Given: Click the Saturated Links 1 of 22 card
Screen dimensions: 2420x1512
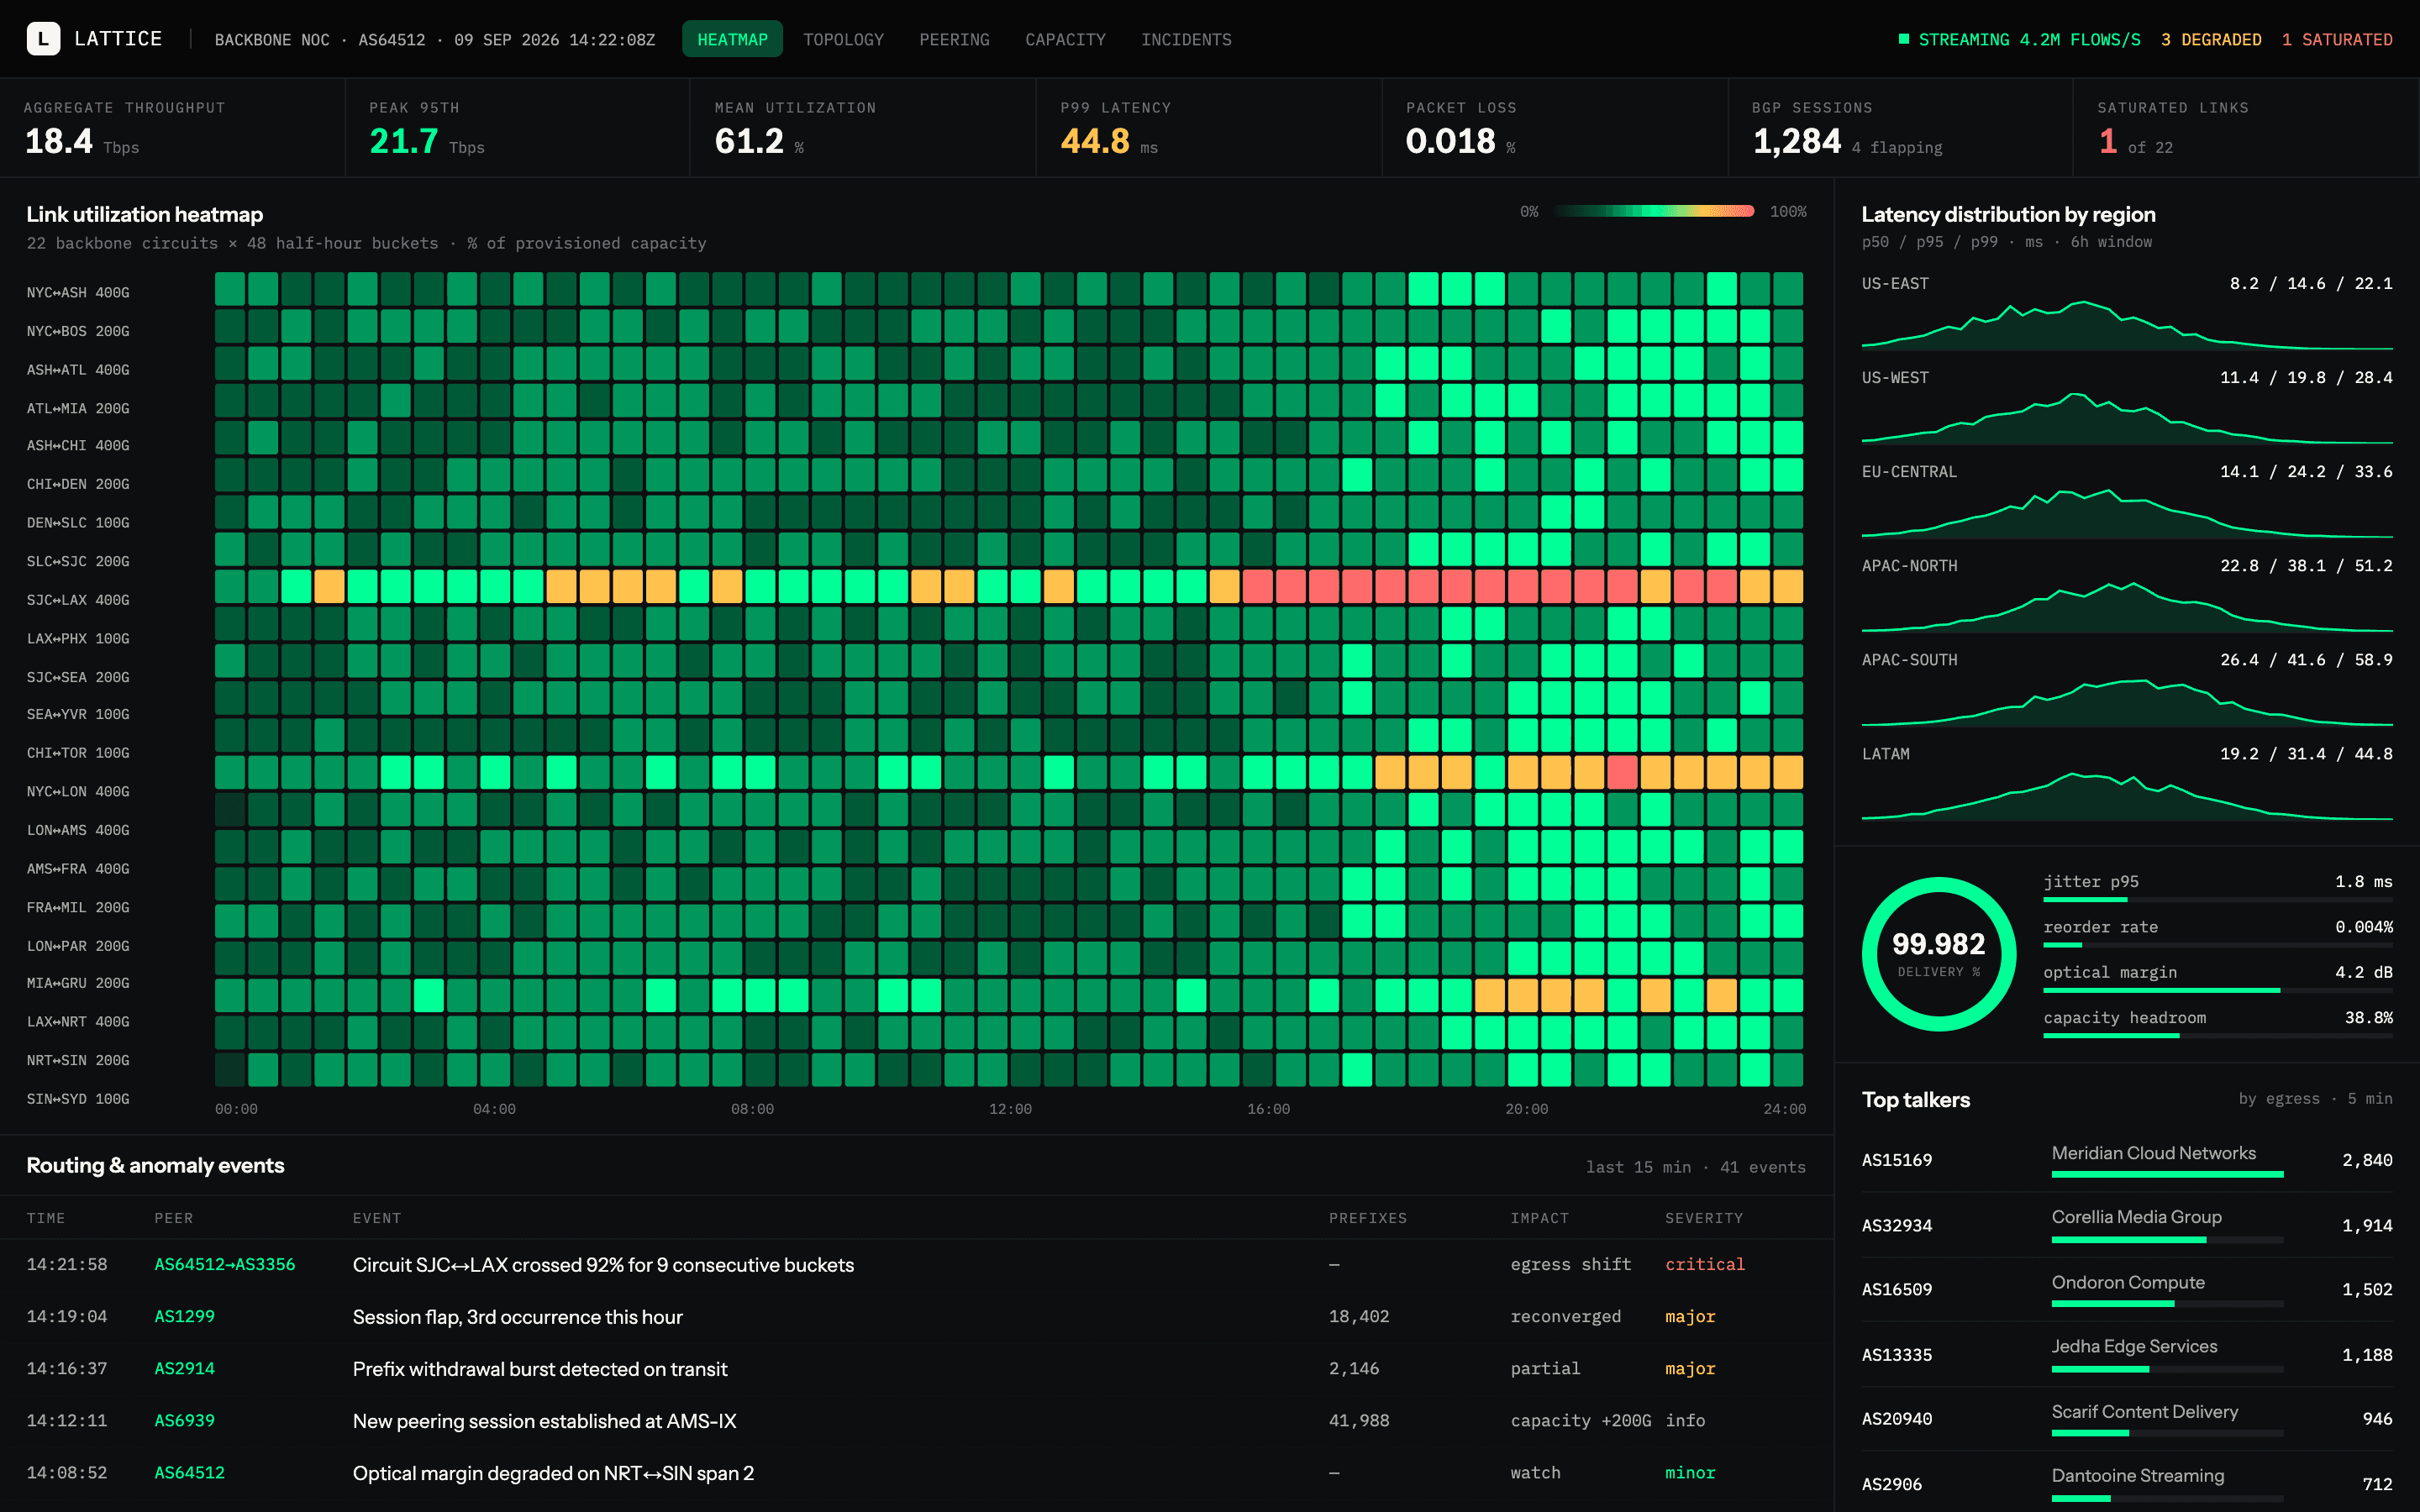Looking at the screenshot, I should pos(2246,128).
